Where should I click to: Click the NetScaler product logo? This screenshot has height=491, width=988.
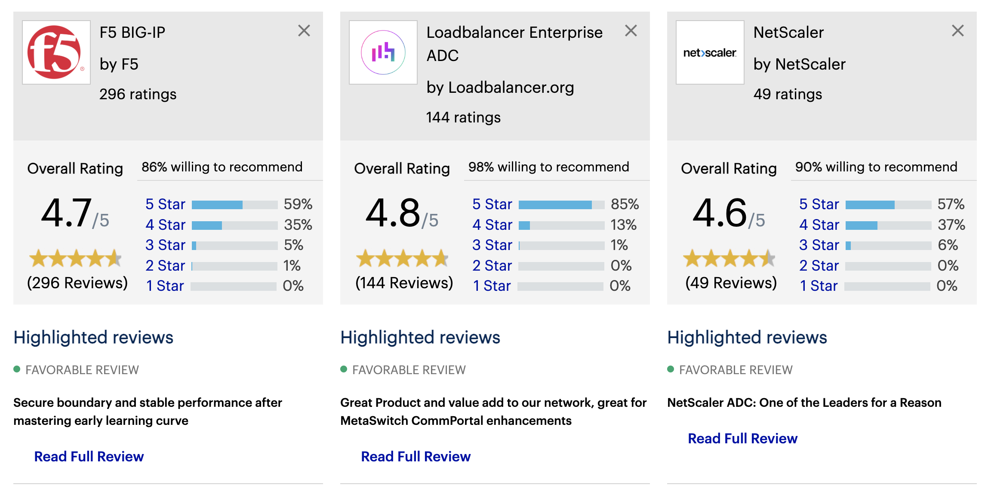[x=710, y=52]
